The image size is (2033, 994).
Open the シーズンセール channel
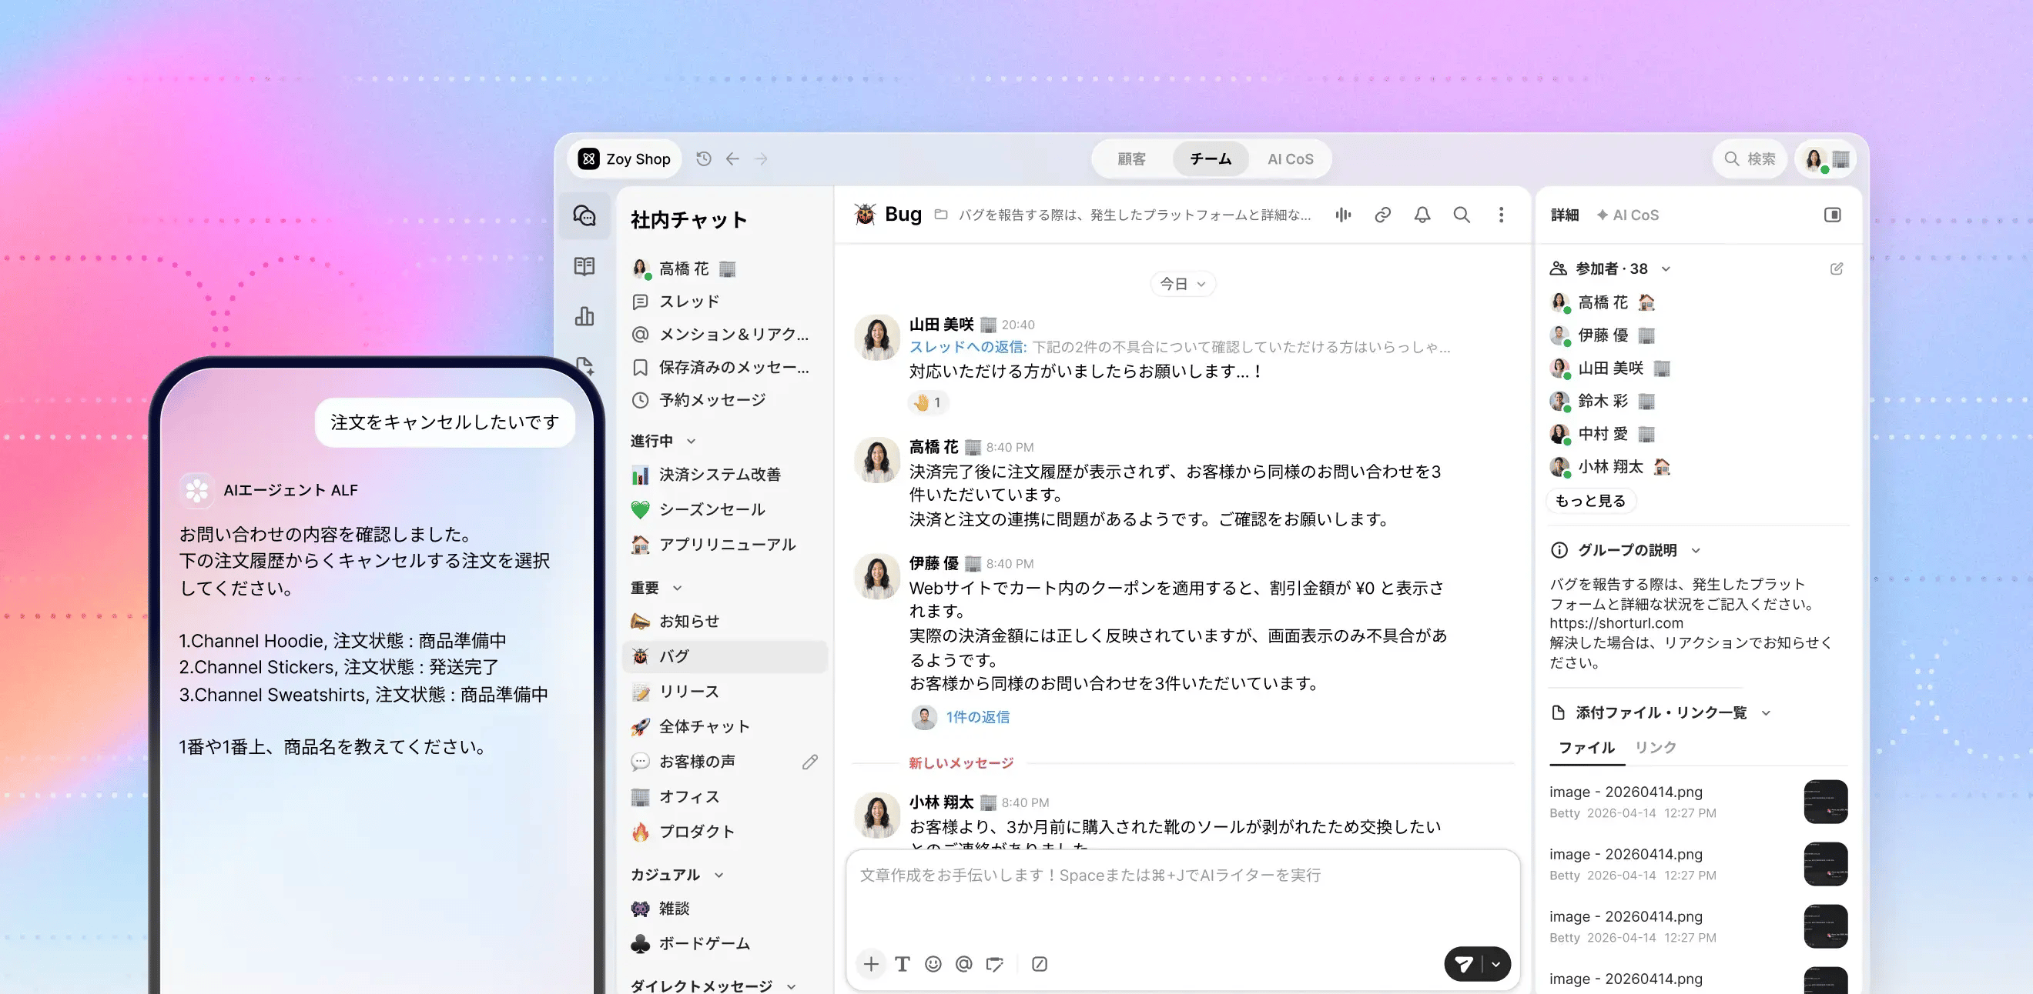coord(725,509)
